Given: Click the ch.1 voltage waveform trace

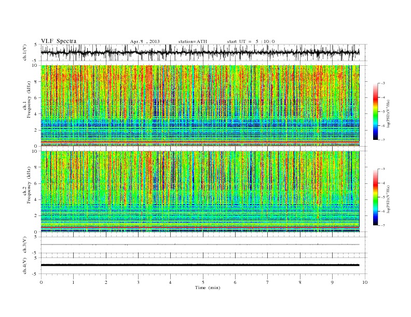Looking at the screenshot, I should click(x=200, y=52).
